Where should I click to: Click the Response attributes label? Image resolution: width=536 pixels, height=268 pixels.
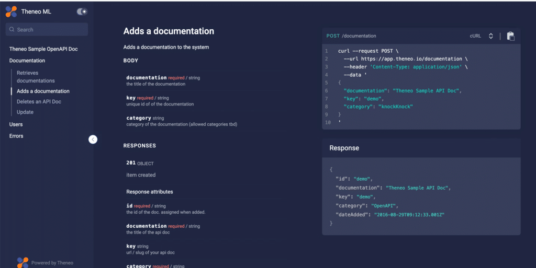149,192
